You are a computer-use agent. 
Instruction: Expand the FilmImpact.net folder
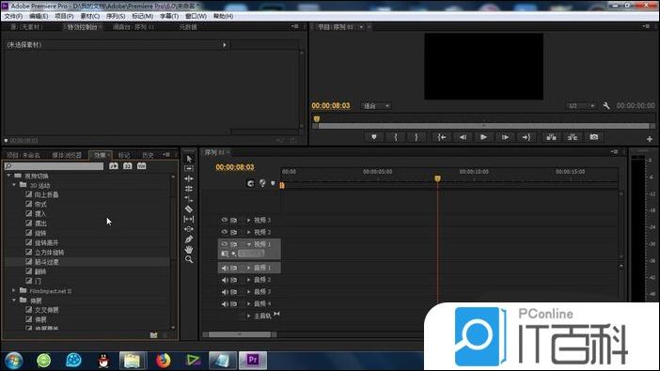(14, 290)
